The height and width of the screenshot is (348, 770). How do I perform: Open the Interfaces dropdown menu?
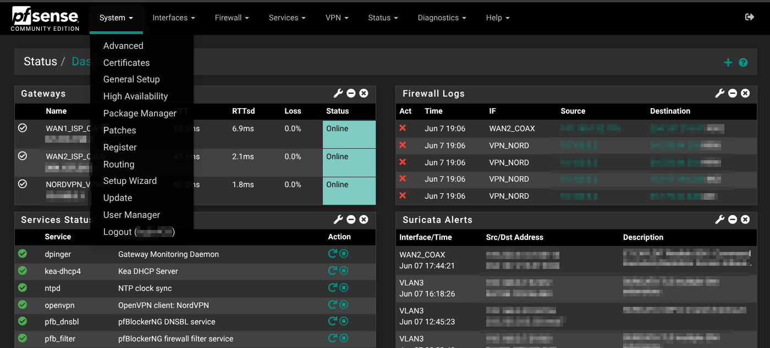tap(174, 18)
